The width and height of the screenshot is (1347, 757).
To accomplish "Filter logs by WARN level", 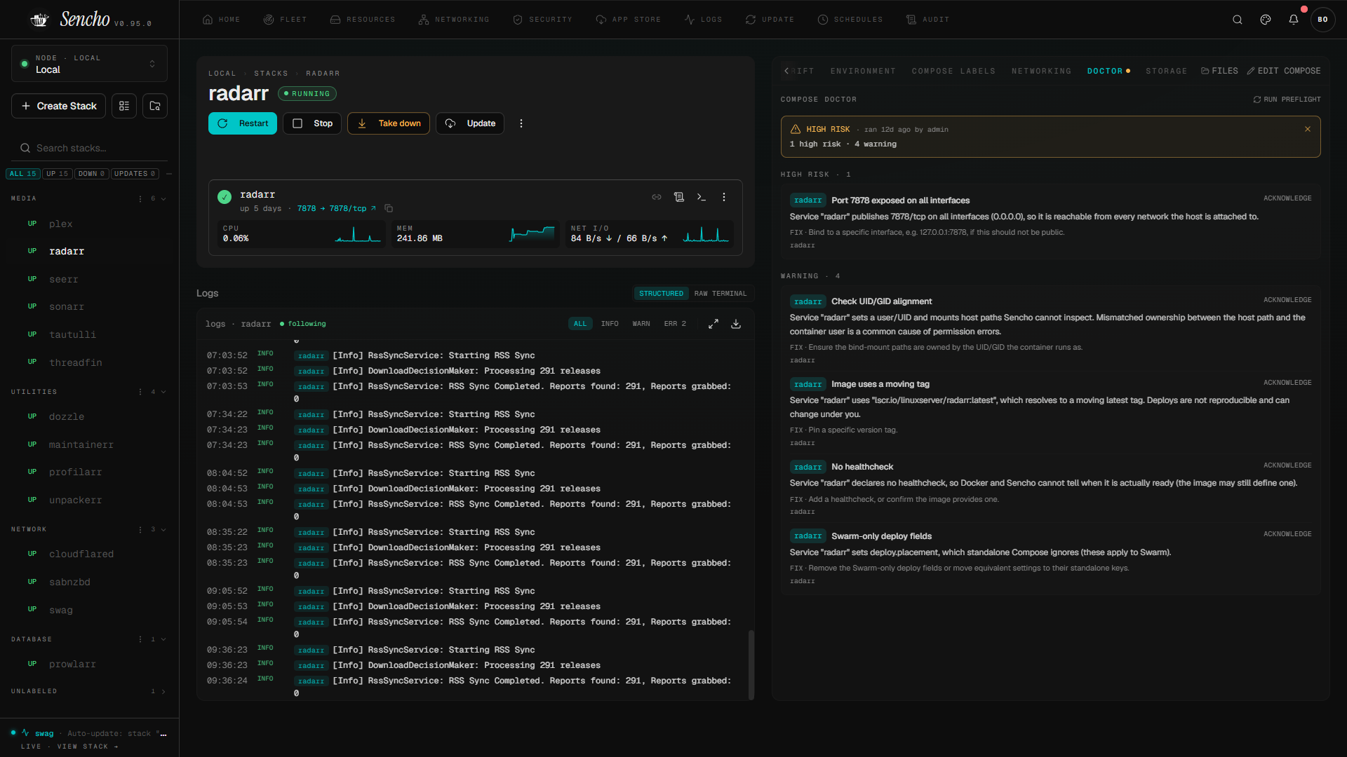I will pyautogui.click(x=641, y=324).
